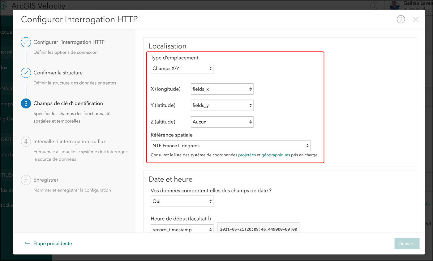433x261 pixels.
Task: Open the Z (altitude) dropdown
Action: (x=222, y=122)
